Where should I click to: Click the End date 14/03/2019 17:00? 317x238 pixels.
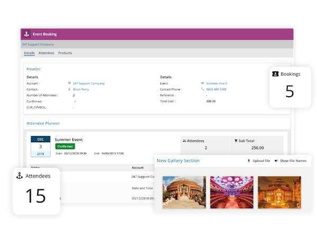click(113, 153)
